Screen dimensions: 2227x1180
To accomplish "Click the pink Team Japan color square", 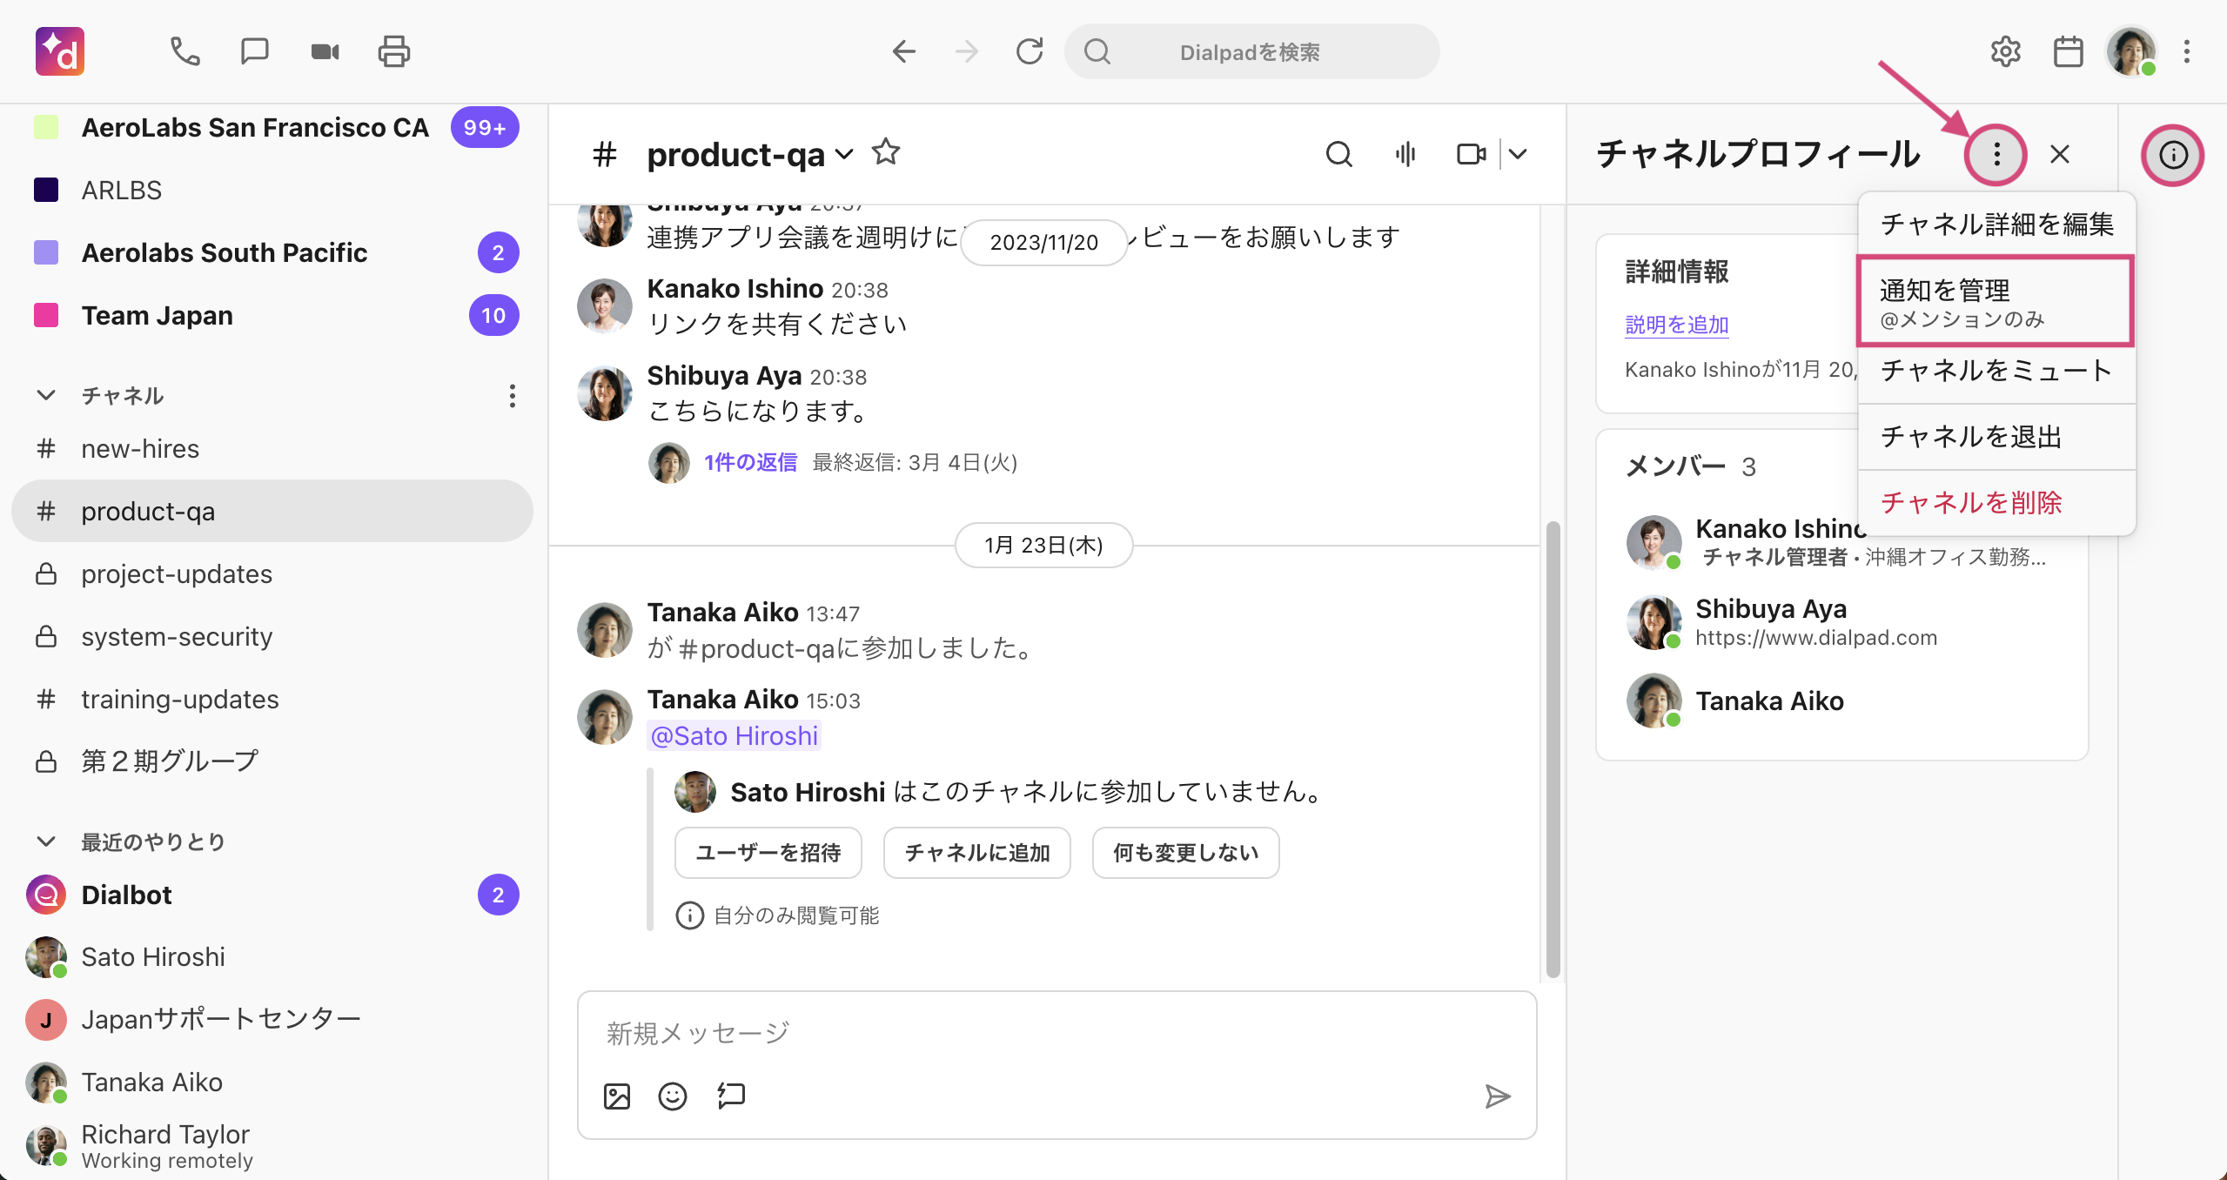I will (x=46, y=315).
